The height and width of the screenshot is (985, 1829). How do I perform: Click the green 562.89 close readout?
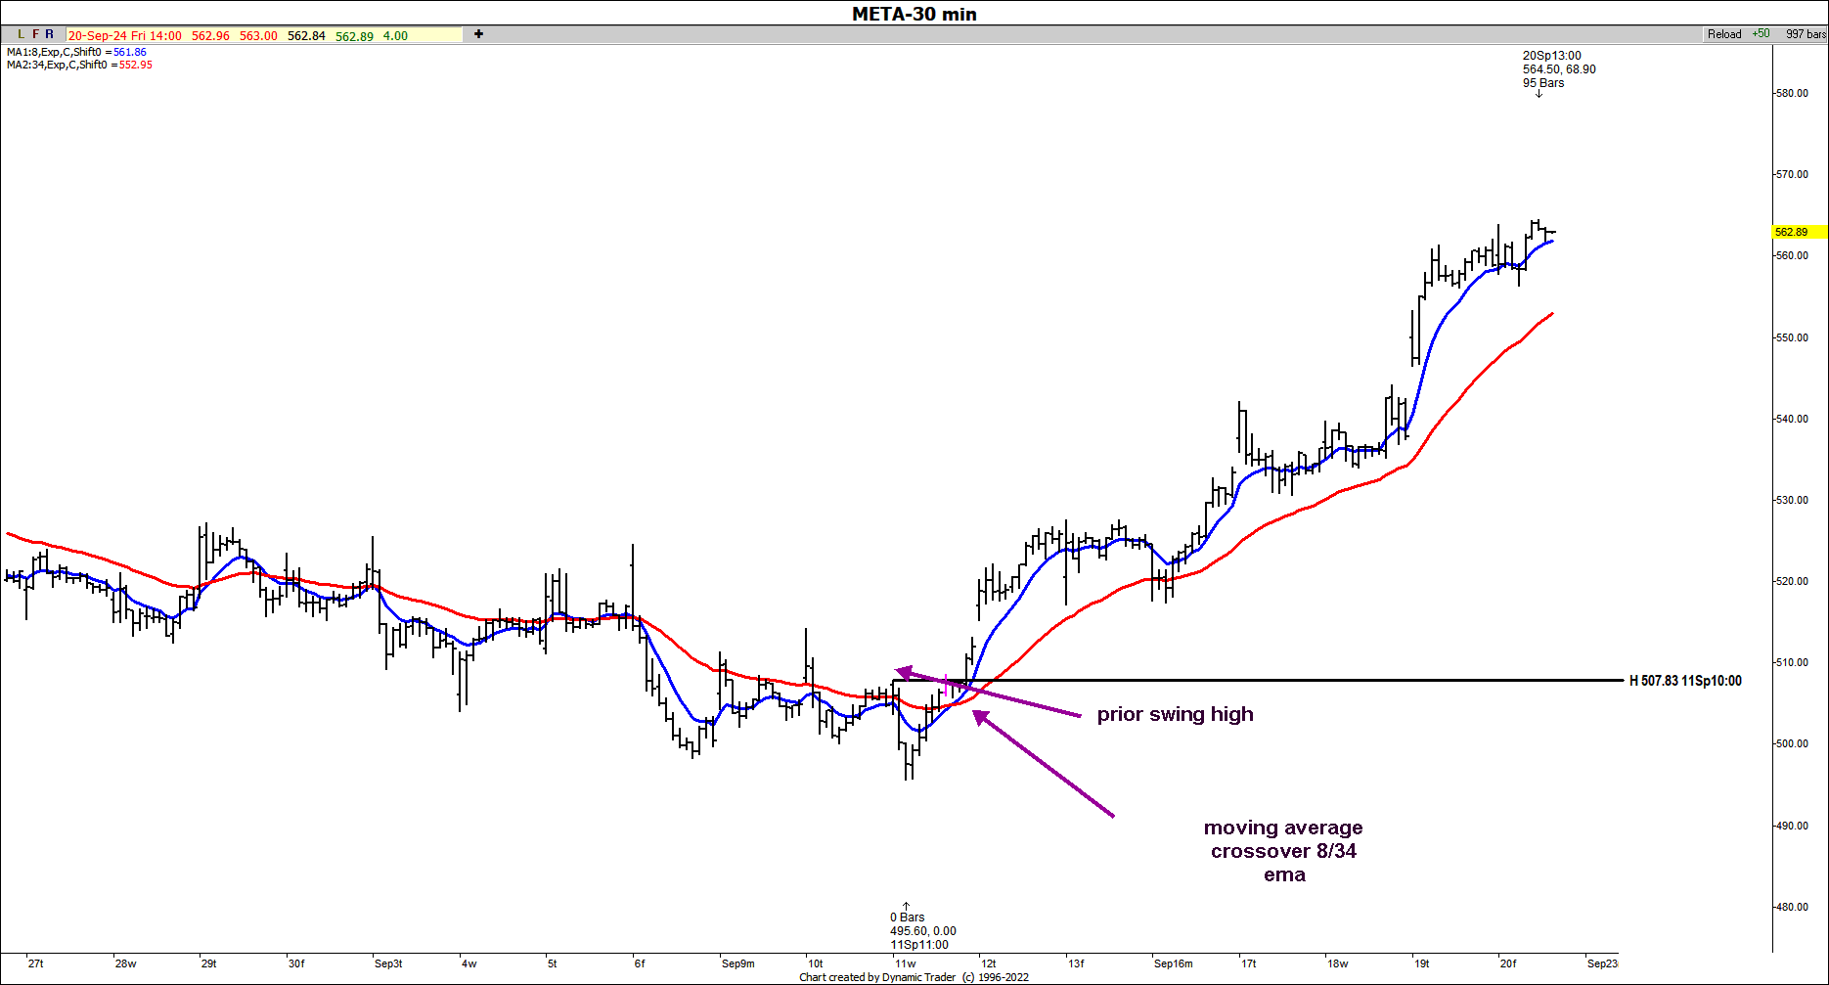point(354,35)
